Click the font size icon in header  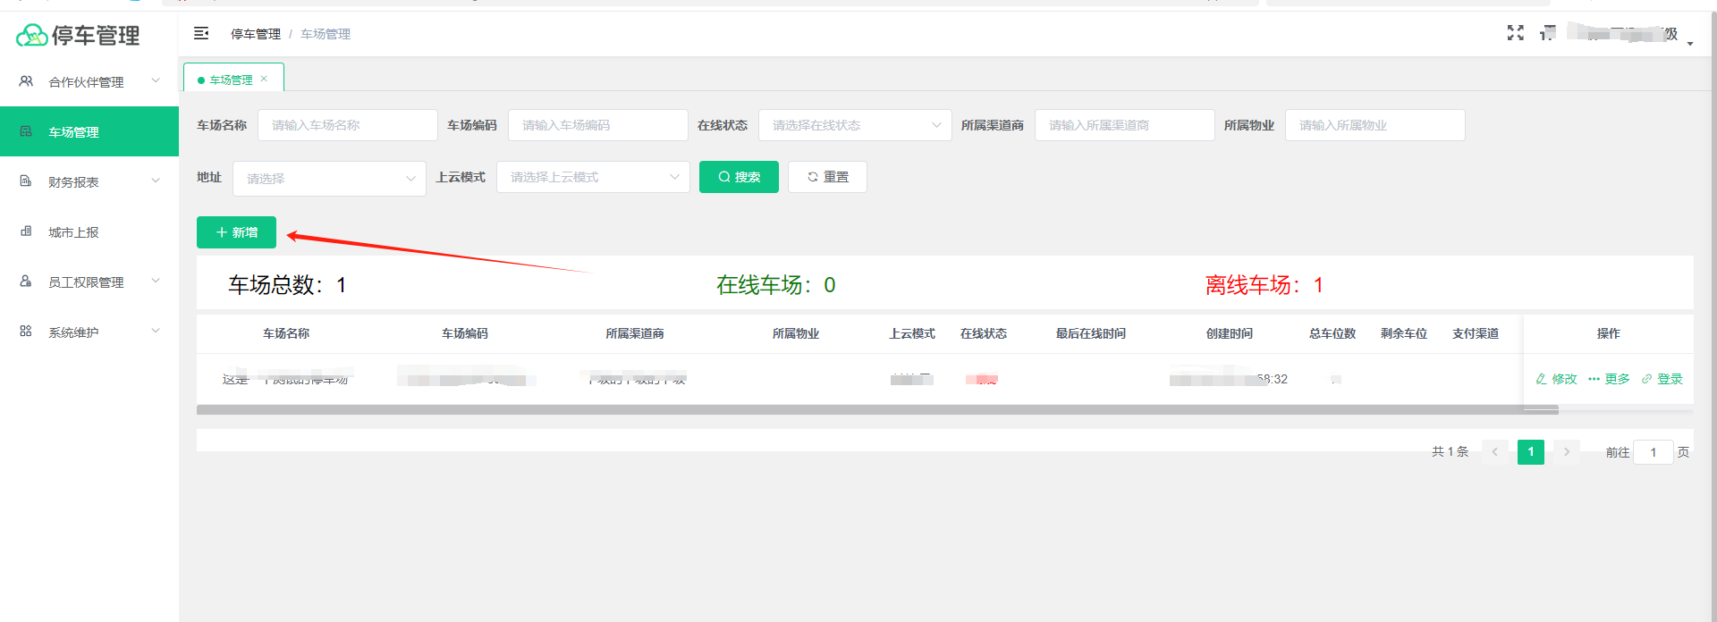(x=1547, y=33)
